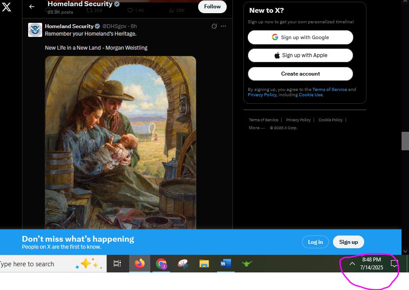
Task: Expand the footer More menu
Action: pos(257,128)
